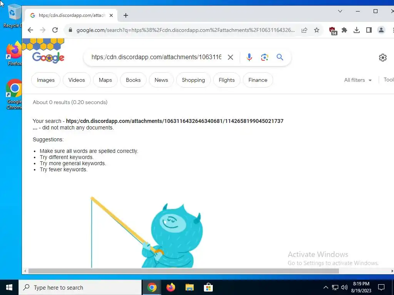Switch to Shopping results
The image size is (394, 295).
coord(194,80)
